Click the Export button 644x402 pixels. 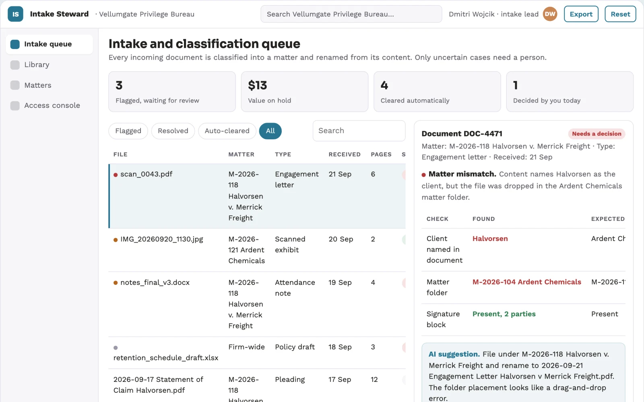(x=581, y=14)
